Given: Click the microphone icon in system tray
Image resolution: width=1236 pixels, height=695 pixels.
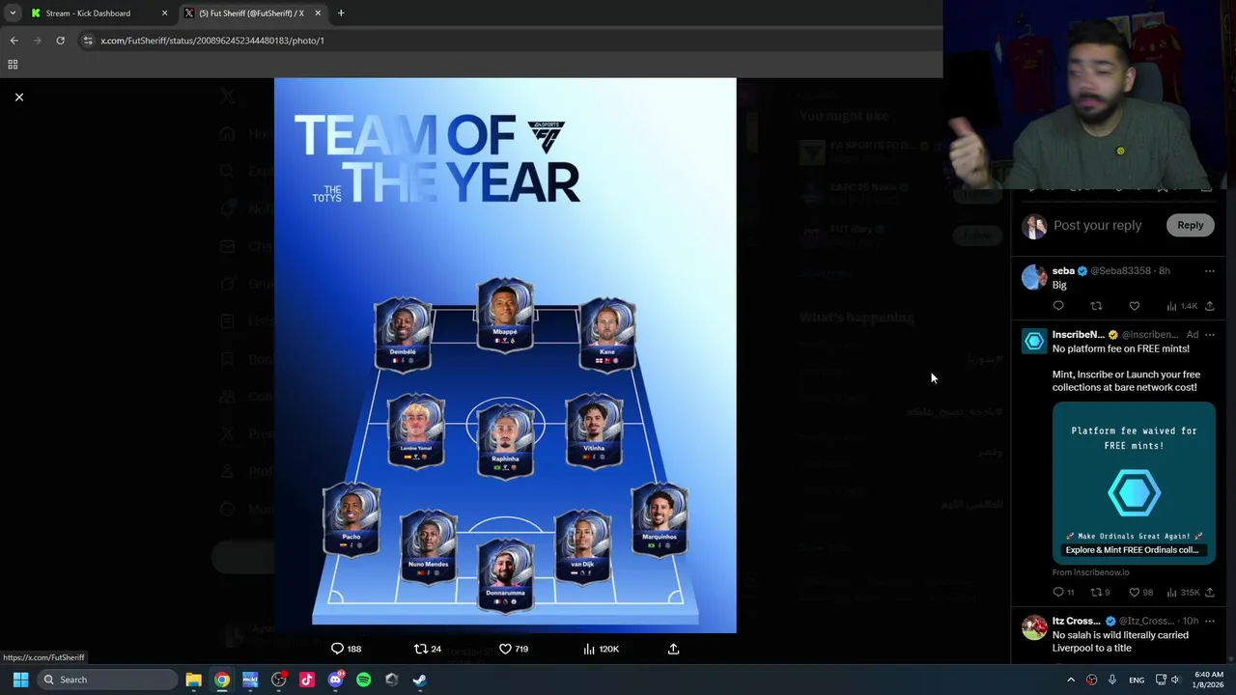Looking at the screenshot, I should (x=1112, y=680).
